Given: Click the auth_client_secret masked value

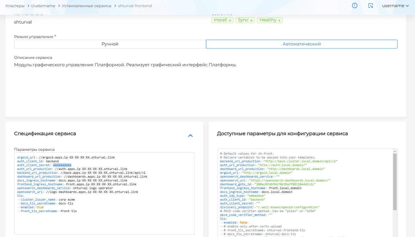Looking at the screenshot, I should point(62,165).
